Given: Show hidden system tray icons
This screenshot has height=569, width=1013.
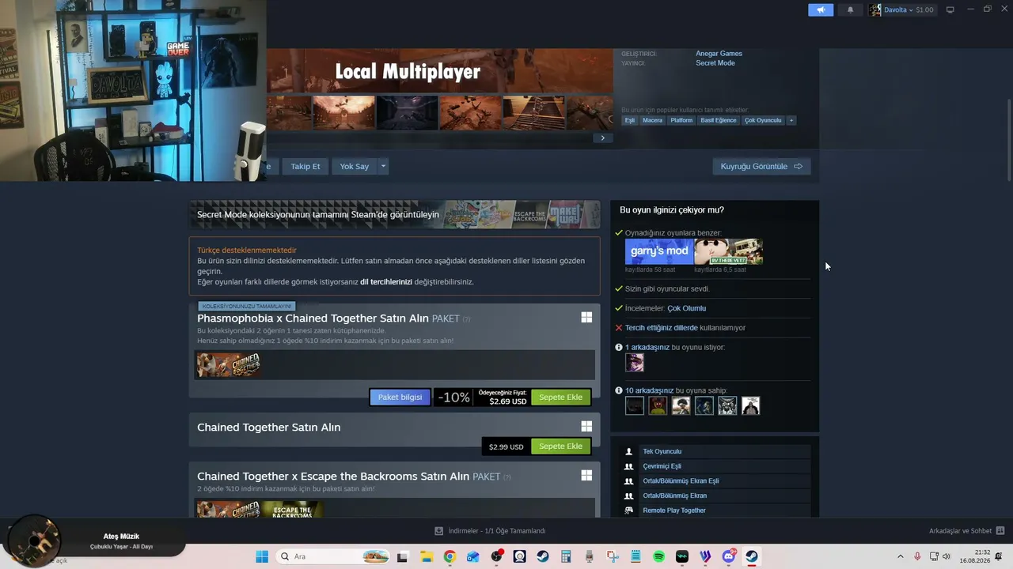Looking at the screenshot, I should [x=900, y=556].
